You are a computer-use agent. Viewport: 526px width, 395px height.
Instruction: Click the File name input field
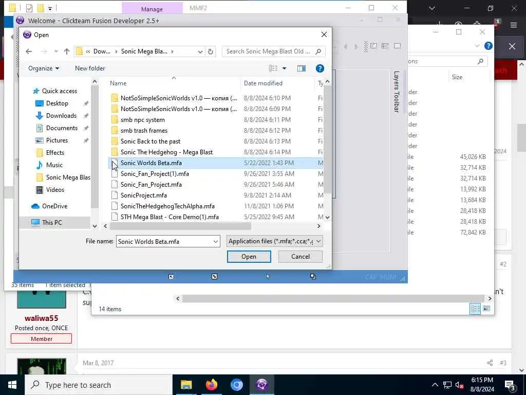point(164,242)
